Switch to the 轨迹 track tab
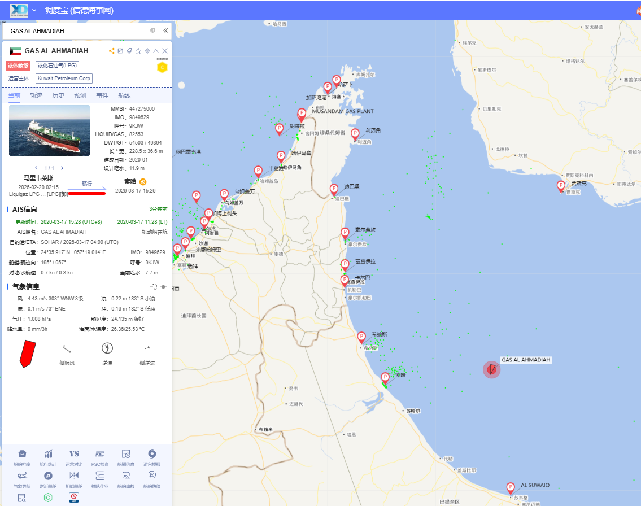 click(36, 95)
